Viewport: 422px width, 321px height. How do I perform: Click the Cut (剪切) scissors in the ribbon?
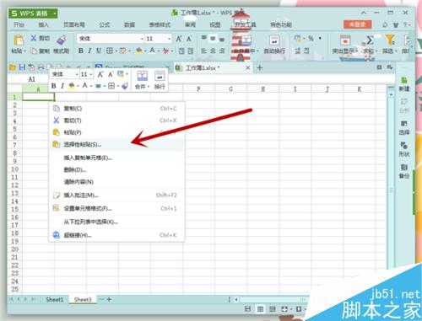(x=34, y=38)
